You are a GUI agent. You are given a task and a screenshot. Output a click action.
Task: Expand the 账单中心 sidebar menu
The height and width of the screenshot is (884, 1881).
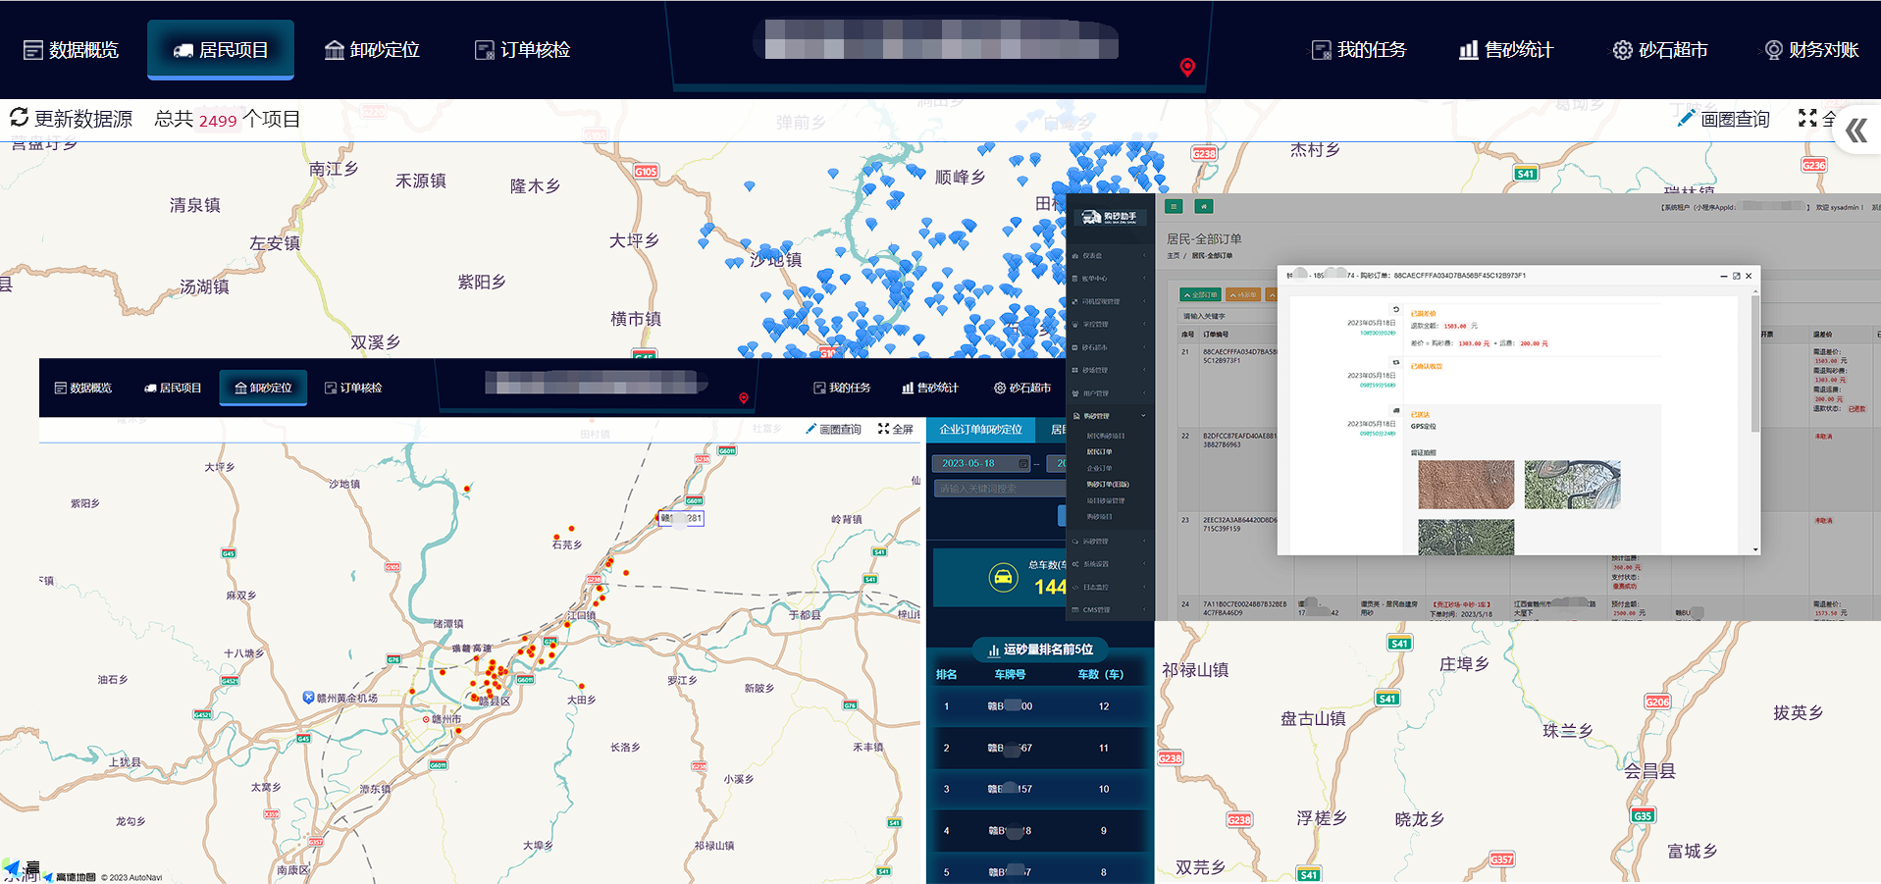pos(1109,279)
